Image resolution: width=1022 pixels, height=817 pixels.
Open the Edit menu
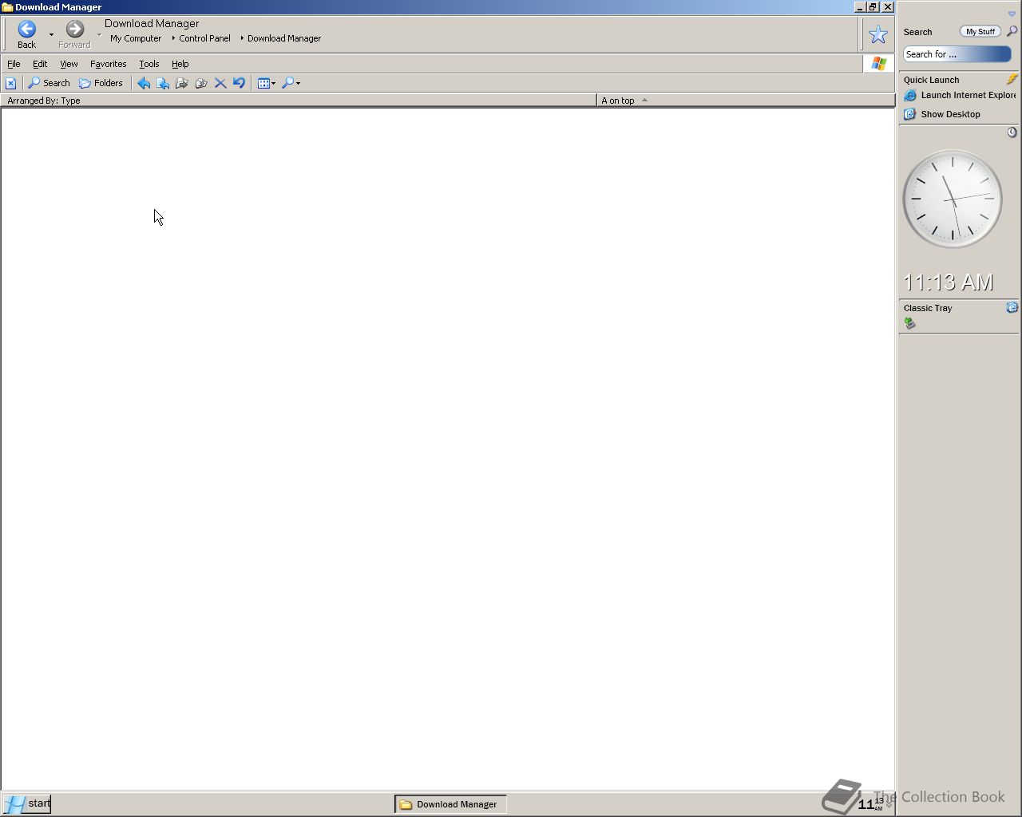(40, 64)
